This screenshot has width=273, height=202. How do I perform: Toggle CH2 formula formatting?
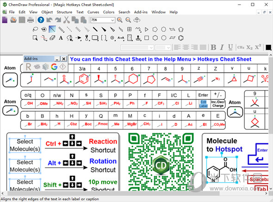click(x=241, y=47)
